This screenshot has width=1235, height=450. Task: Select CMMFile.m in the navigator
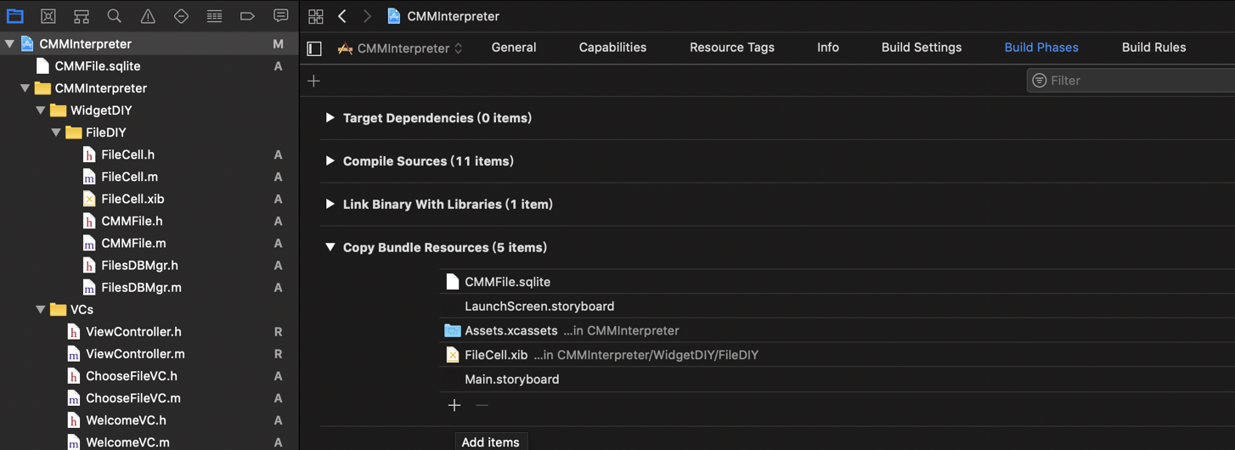coord(133,243)
